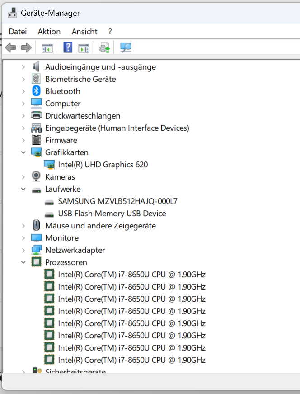Expand the Firmware node

23,140
